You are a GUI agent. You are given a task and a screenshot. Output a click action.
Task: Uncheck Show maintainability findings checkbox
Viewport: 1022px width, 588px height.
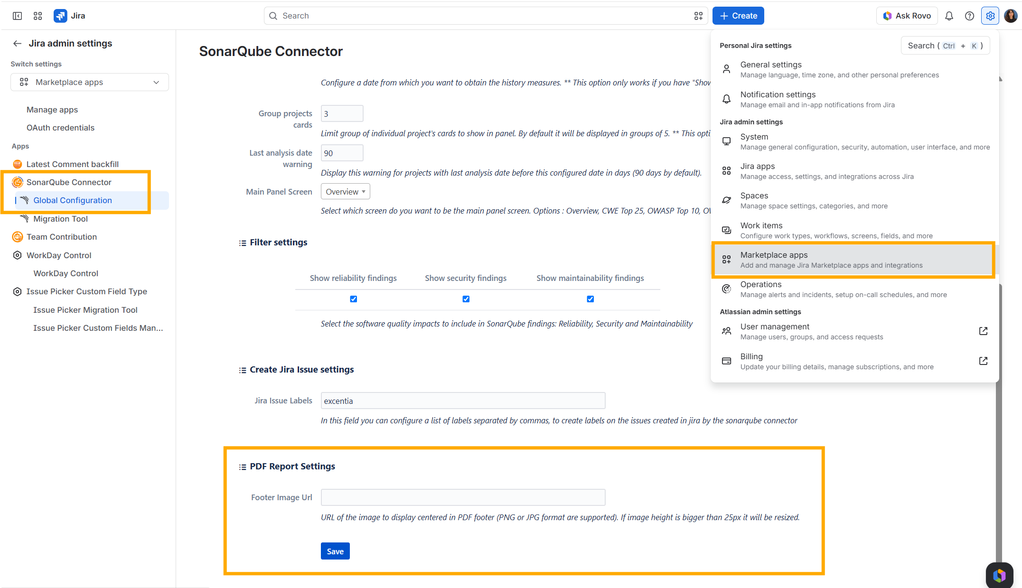[x=591, y=299]
